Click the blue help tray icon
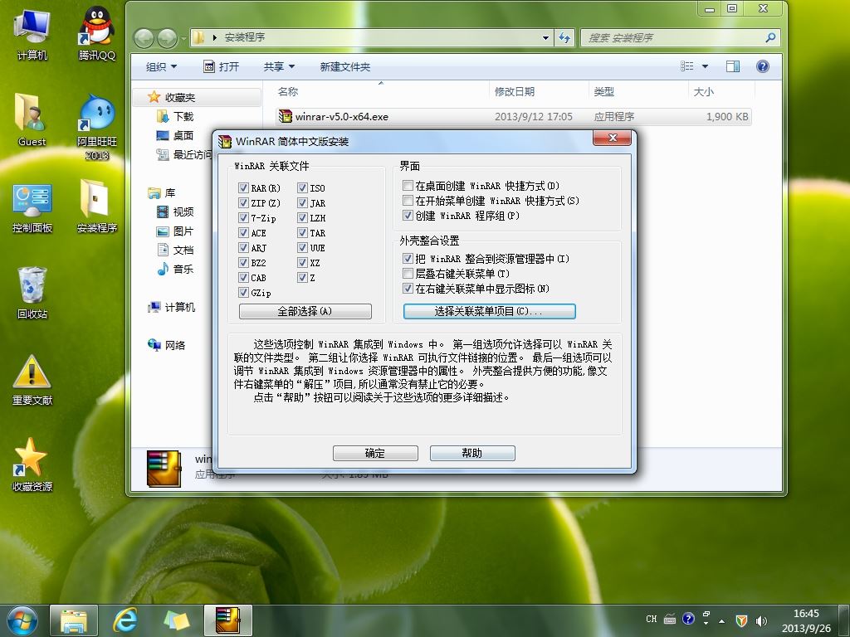 (688, 619)
